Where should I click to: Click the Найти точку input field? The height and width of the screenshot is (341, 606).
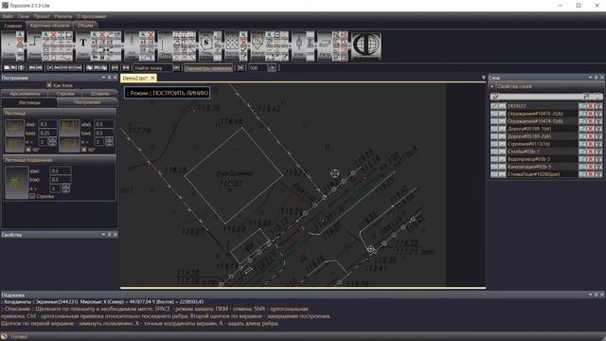(x=153, y=68)
